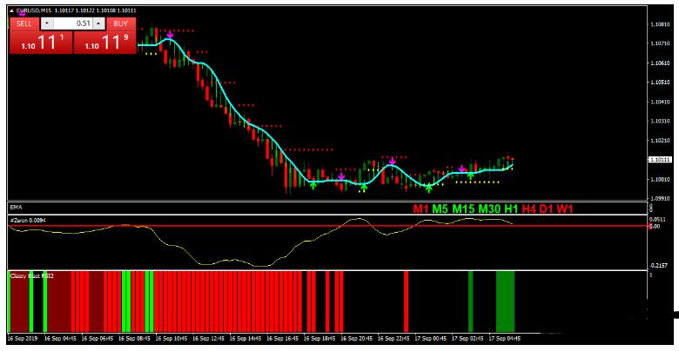Click the D1 timeframe label
The image size is (679, 351).
pyautogui.click(x=546, y=209)
